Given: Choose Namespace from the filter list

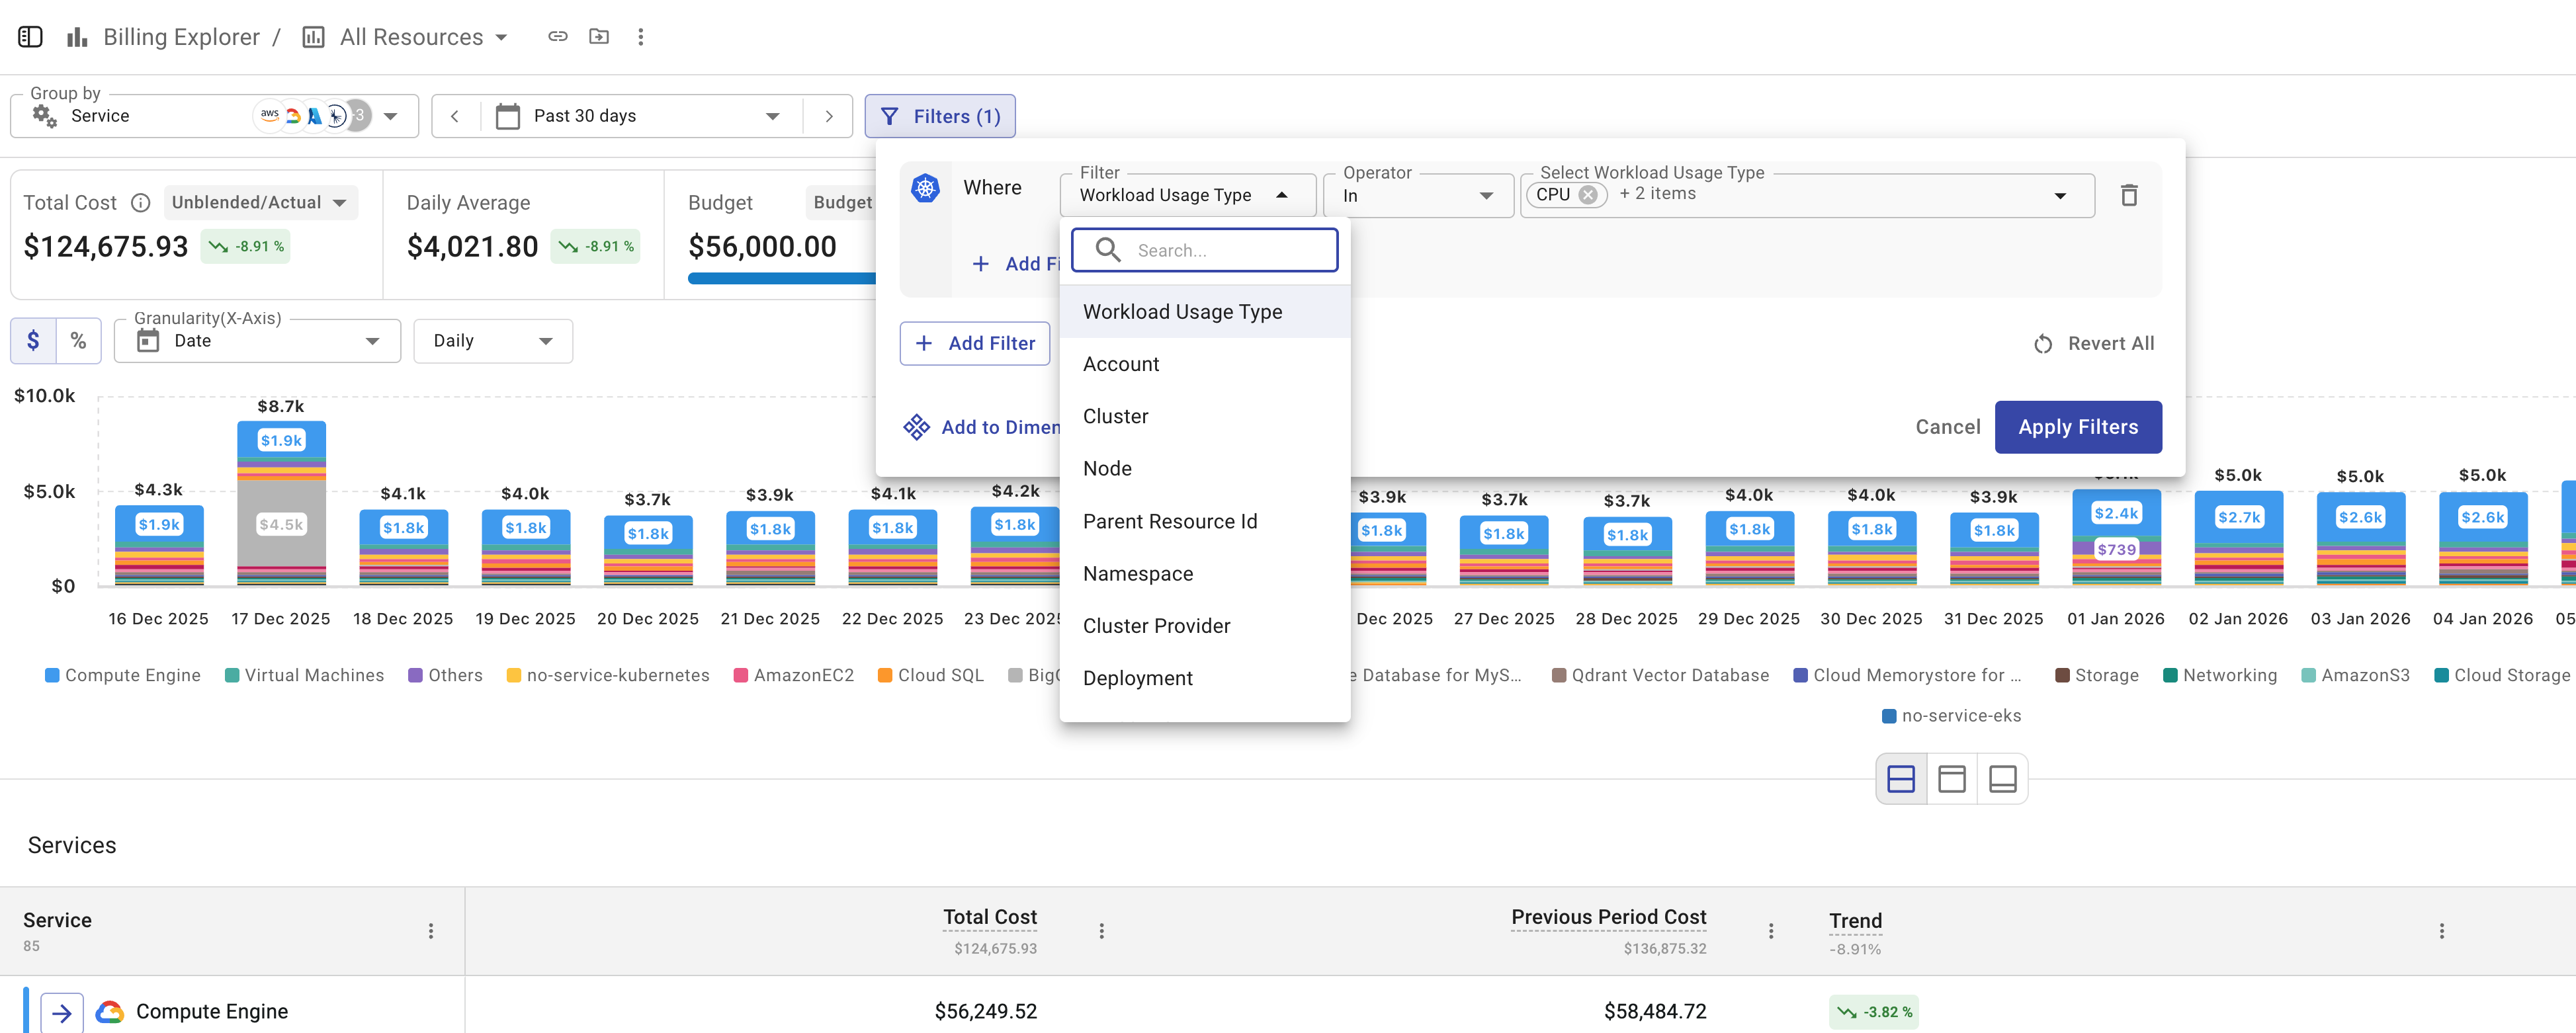Looking at the screenshot, I should tap(1138, 574).
